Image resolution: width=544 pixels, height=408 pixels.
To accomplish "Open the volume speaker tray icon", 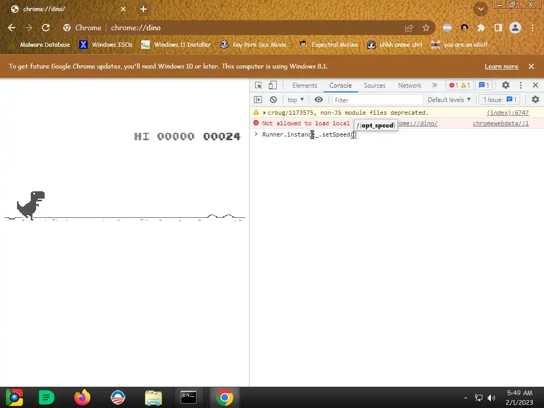I will click(491, 398).
